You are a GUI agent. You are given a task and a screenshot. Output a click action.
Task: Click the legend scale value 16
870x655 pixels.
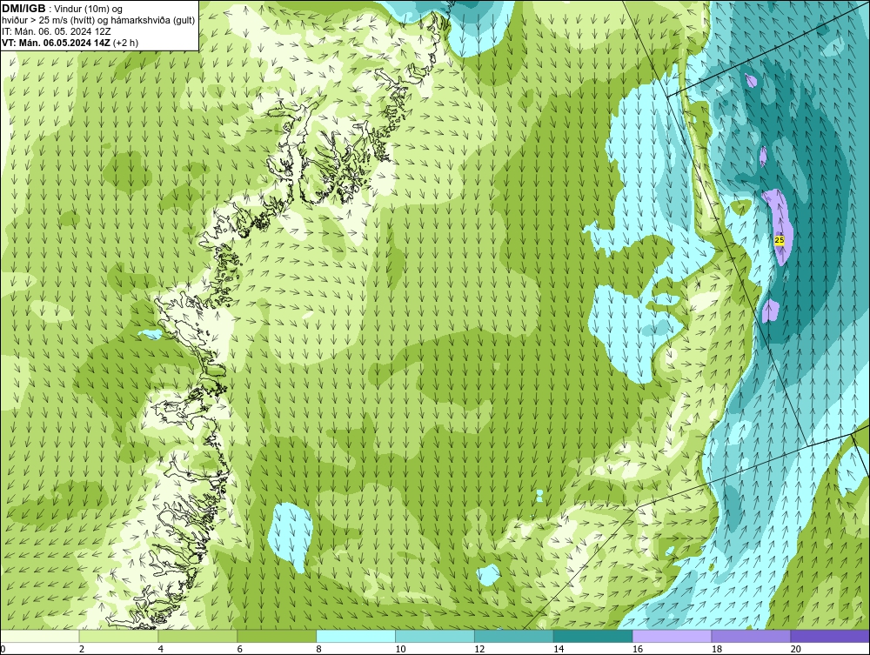coord(637,649)
